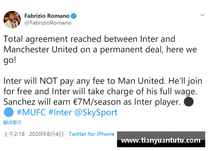The width and height of the screenshot is (209, 151).
Task: Visit the @FabrizioRomano handle link
Action: tap(48, 23)
